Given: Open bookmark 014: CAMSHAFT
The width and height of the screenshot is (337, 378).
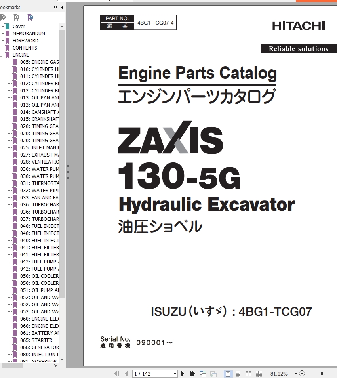Looking at the screenshot, I should point(39,112).
